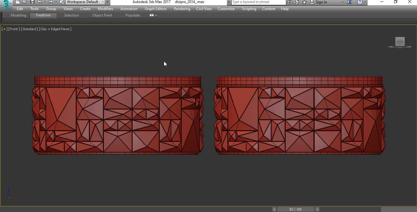Screen dimensions: 417x212
Task: Open the Workspace: Default dropdown
Action: coord(85,2)
